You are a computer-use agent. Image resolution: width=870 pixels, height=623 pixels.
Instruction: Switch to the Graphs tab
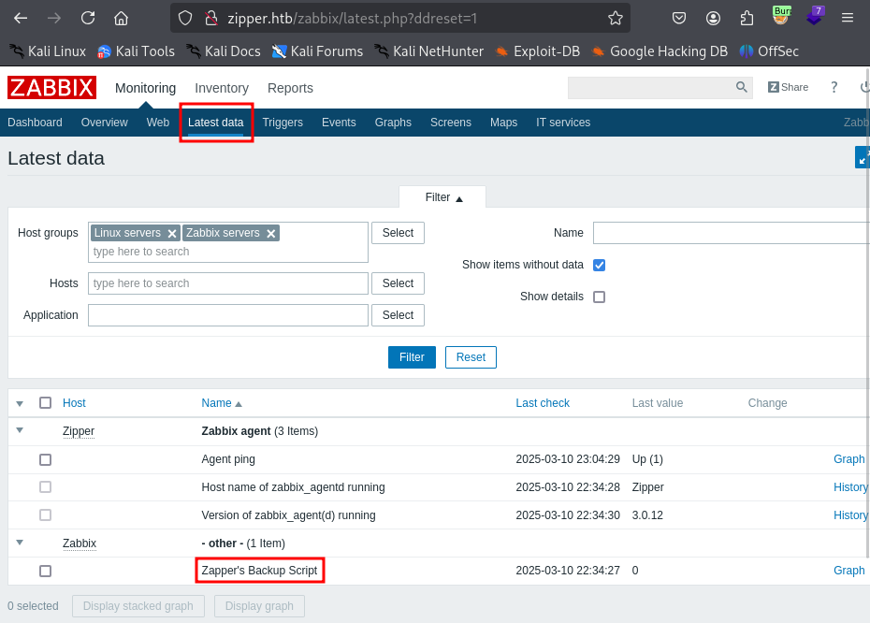393,123
